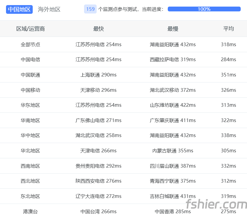
Task: Click the 吉林白城联通 431ms cell
Action: click(173, 196)
